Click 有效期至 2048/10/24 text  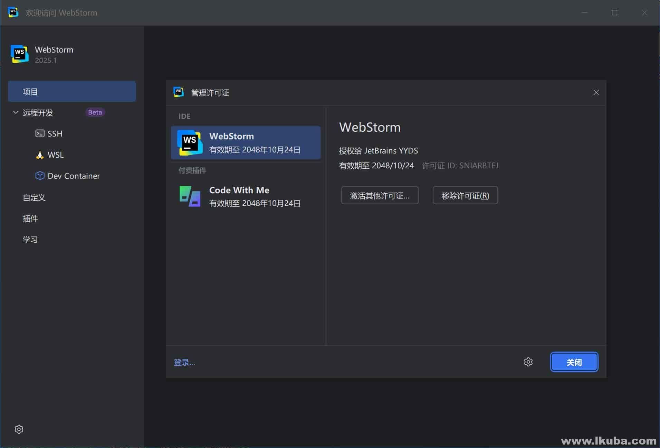[x=376, y=166]
